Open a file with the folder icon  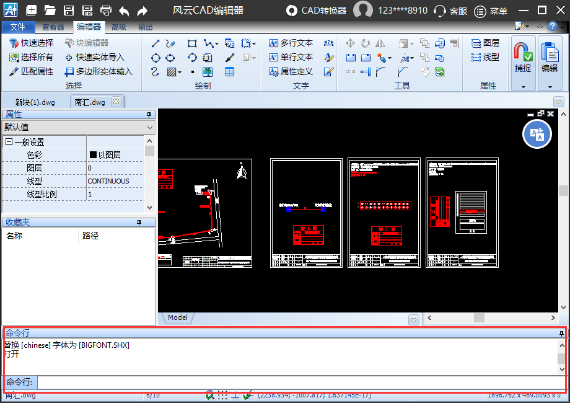pyautogui.click(x=50, y=10)
